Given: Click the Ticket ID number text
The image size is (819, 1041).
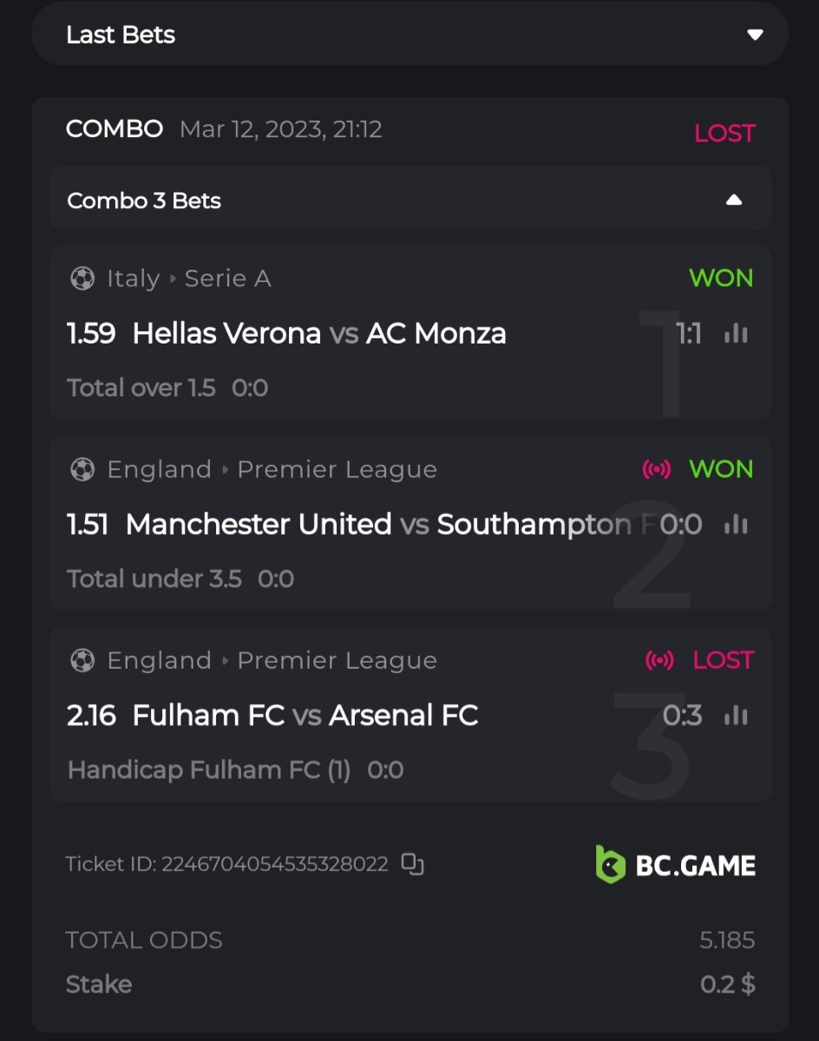Looking at the screenshot, I should coord(274,864).
